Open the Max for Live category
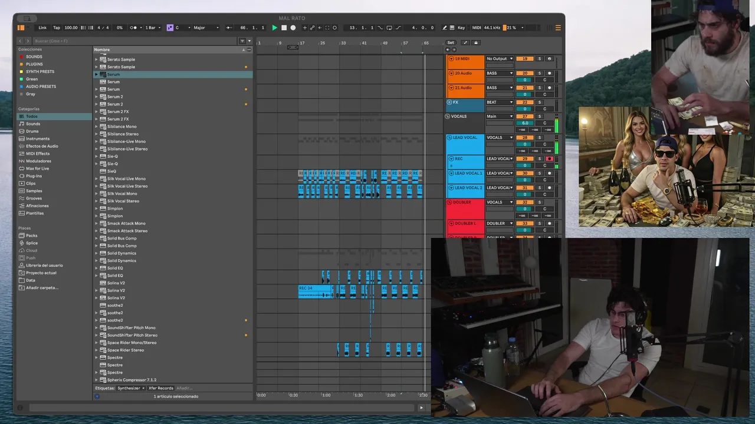Image resolution: width=755 pixels, height=424 pixels. click(x=37, y=168)
